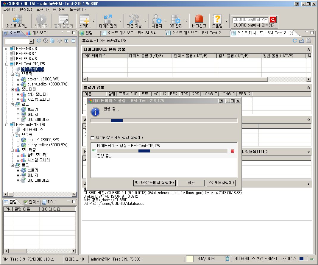Click the red CUBRID.org search icon
Image resolution: width=318 pixels, height=265 pixels.
click(x=273, y=20)
